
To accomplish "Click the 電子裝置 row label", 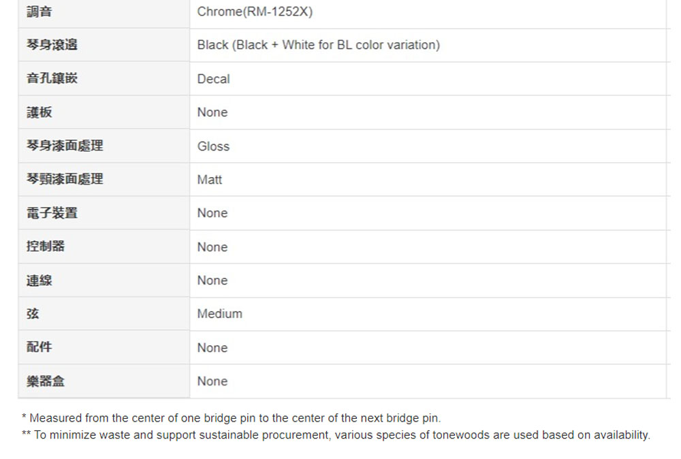I will coord(52,212).
